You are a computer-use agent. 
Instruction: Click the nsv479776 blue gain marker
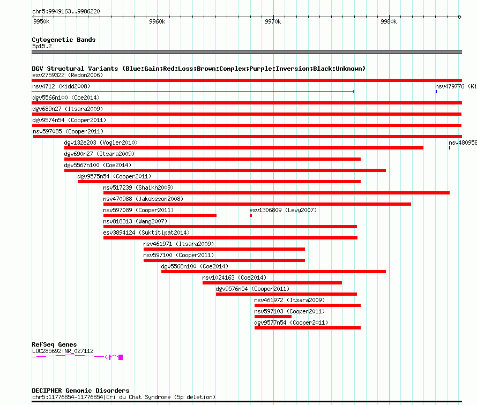436,92
